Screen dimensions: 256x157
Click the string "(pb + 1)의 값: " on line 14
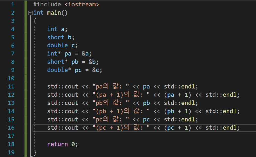pos(121,111)
